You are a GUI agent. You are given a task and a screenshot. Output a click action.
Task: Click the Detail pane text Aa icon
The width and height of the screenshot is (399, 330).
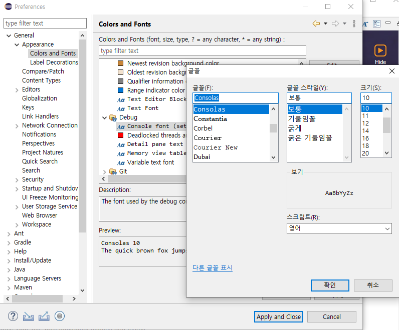121,144
